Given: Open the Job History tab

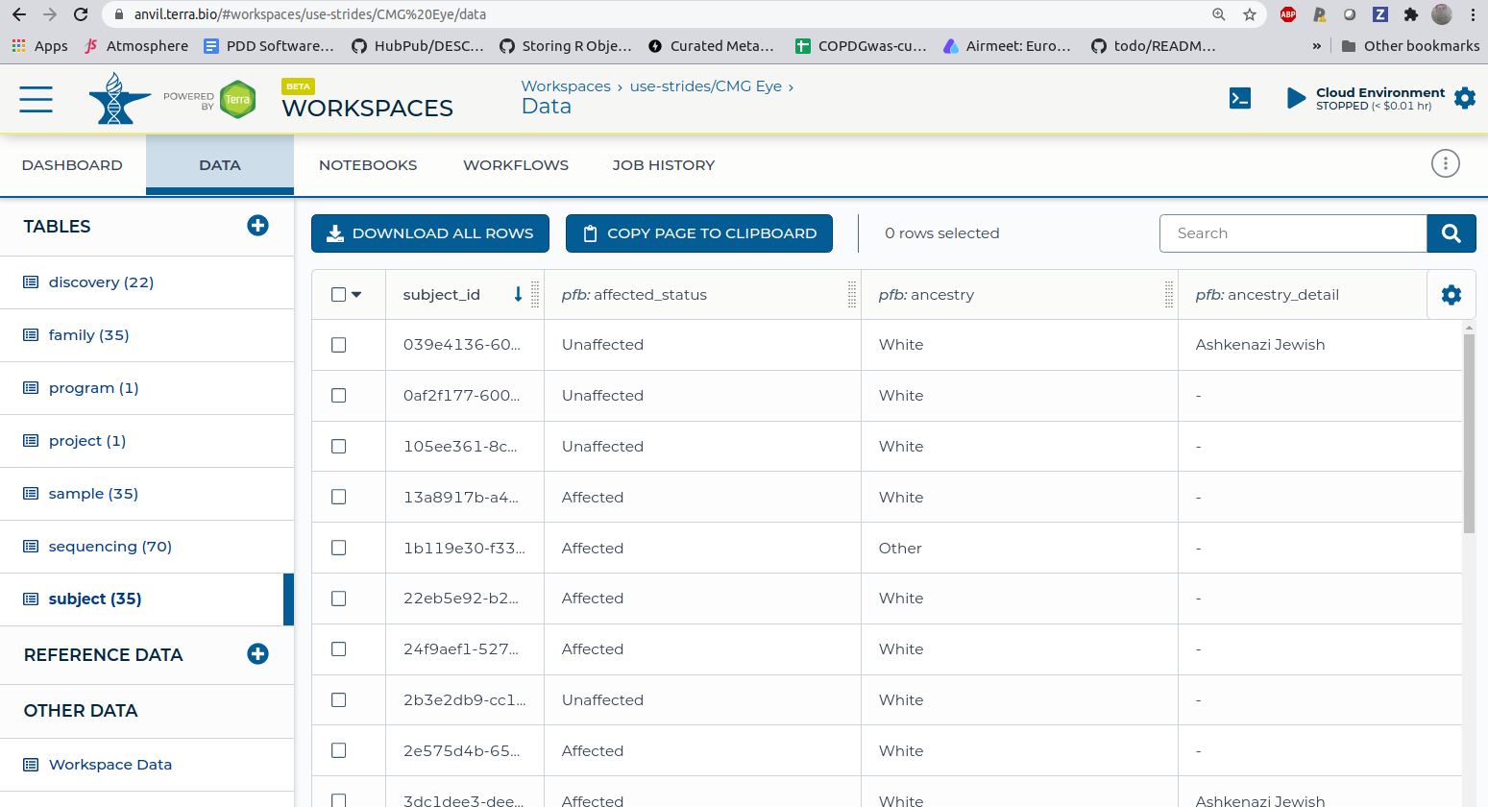Looking at the screenshot, I should [664, 165].
